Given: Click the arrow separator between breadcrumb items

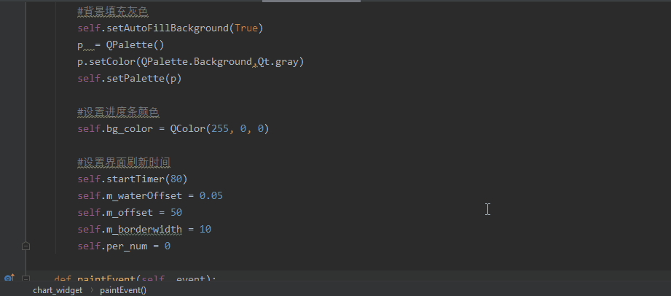Looking at the screenshot, I should (92, 289).
